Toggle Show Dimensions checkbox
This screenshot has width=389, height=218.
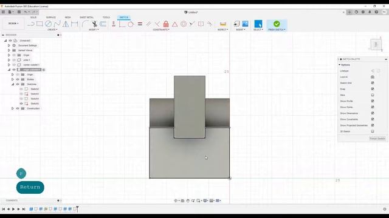tap(373, 113)
